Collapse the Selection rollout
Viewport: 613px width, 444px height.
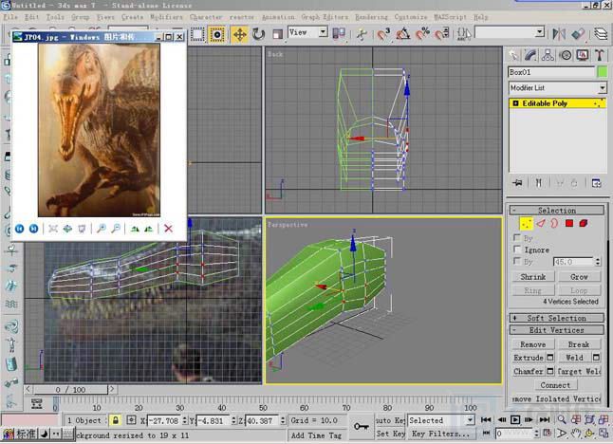557,211
